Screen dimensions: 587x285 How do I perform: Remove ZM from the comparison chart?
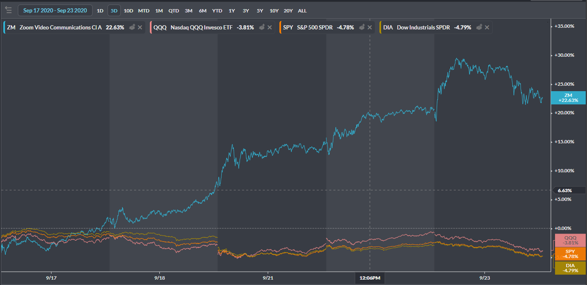pyautogui.click(x=140, y=27)
